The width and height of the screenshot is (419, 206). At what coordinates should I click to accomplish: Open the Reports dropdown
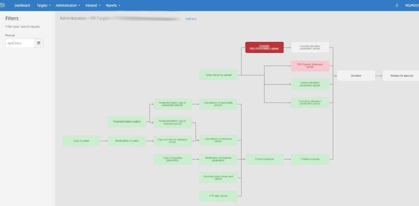click(113, 6)
